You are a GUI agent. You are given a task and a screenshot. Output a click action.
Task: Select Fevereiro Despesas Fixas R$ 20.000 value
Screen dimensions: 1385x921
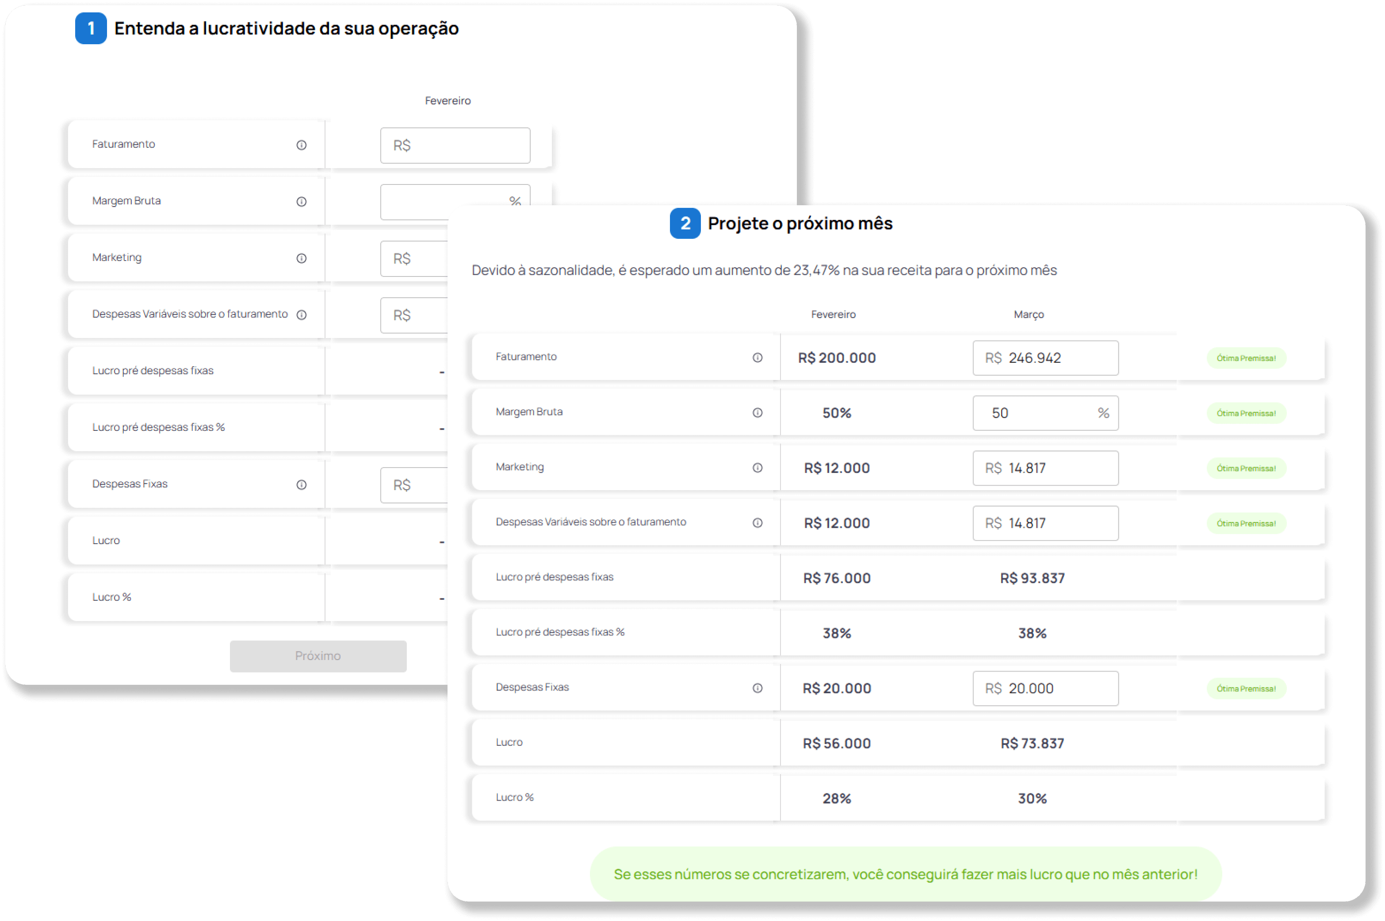click(837, 689)
